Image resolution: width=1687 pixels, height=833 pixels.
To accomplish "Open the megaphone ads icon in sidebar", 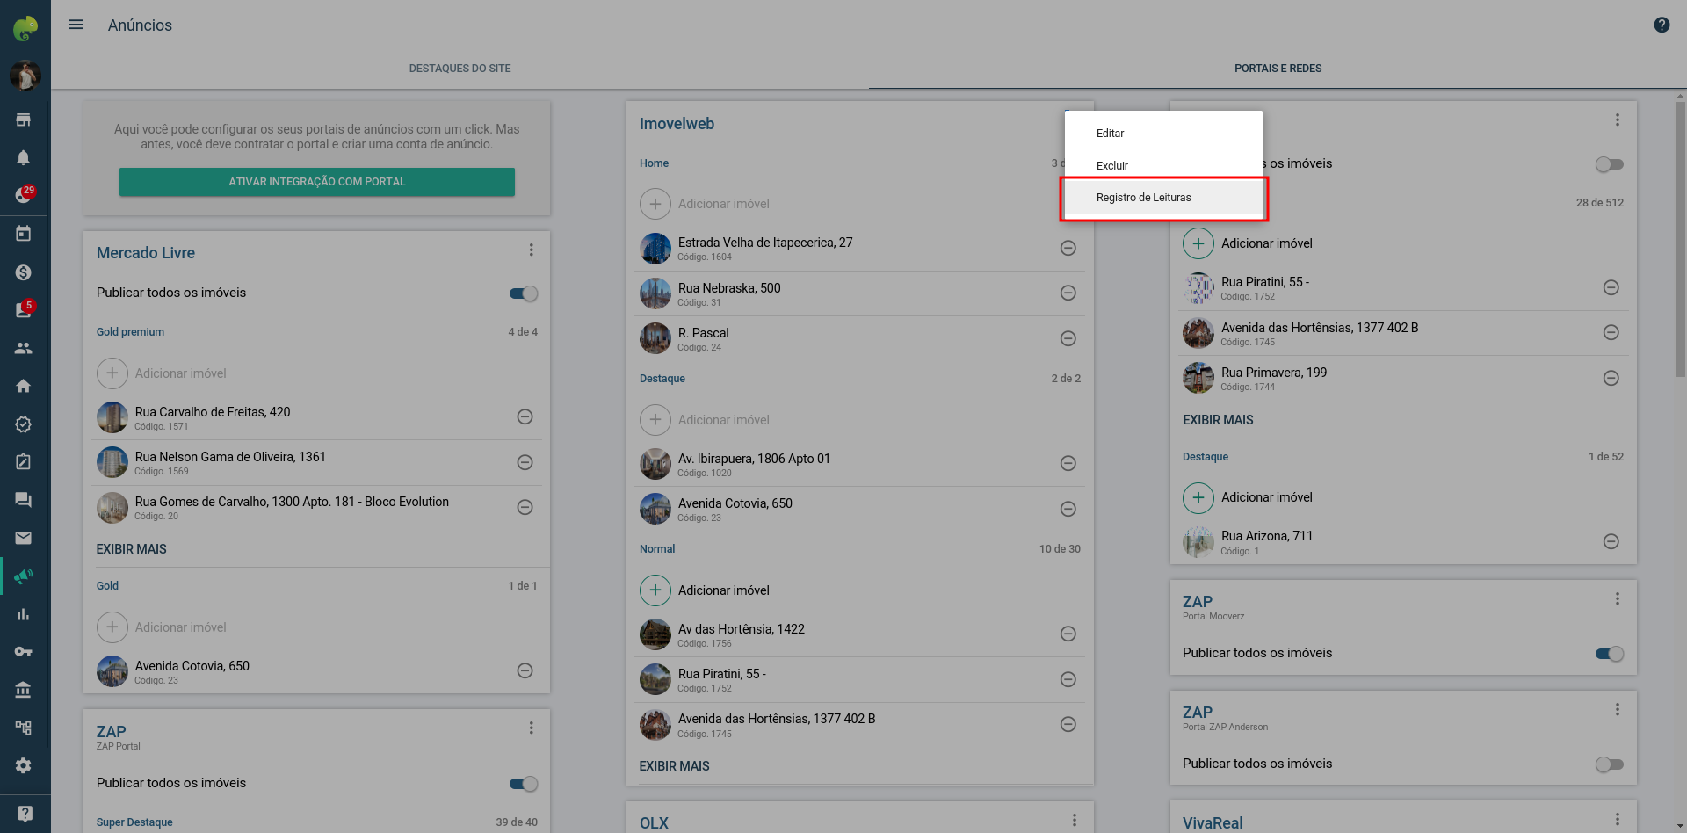I will [24, 576].
